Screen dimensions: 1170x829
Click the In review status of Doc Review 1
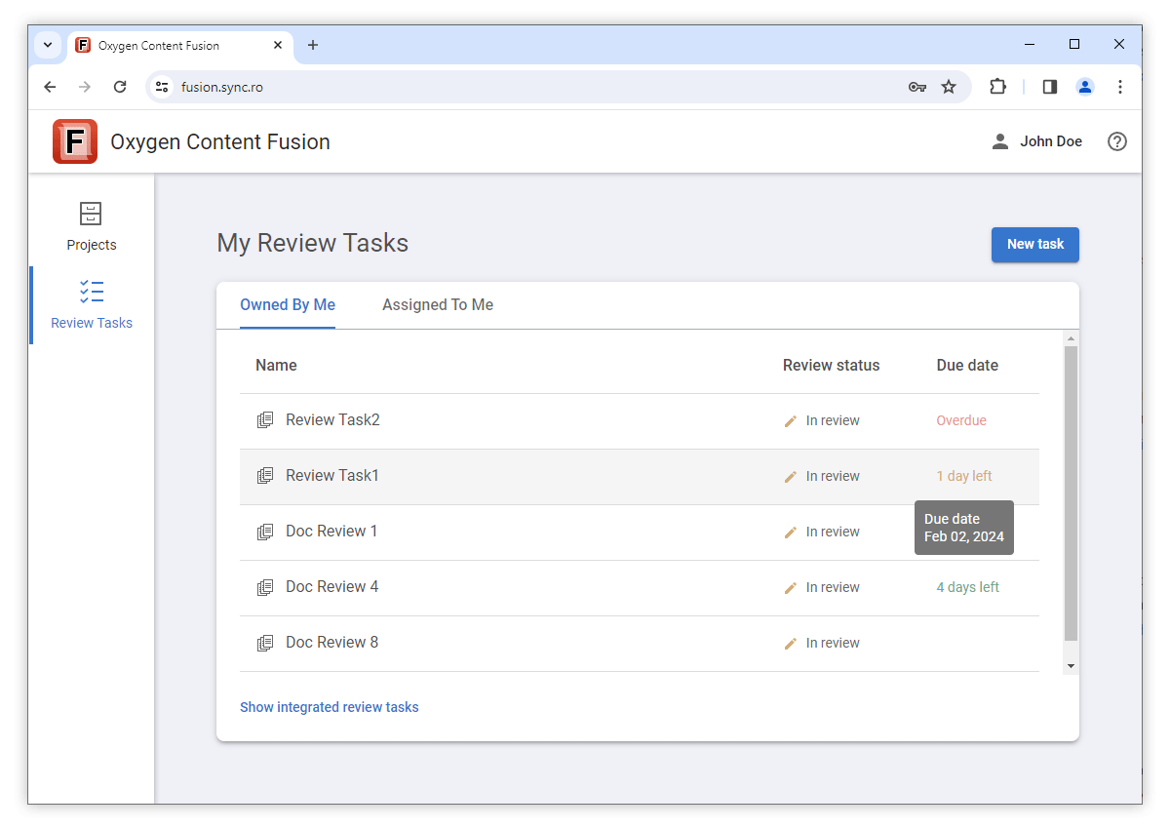(833, 532)
